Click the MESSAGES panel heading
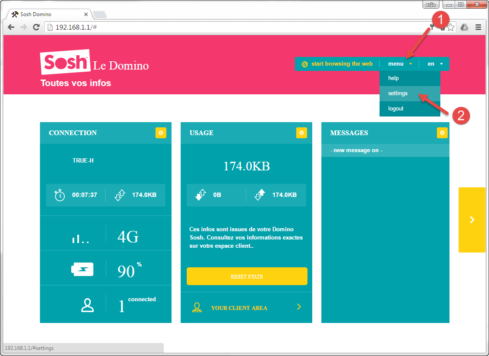Image resolution: width=489 pixels, height=356 pixels. point(349,133)
